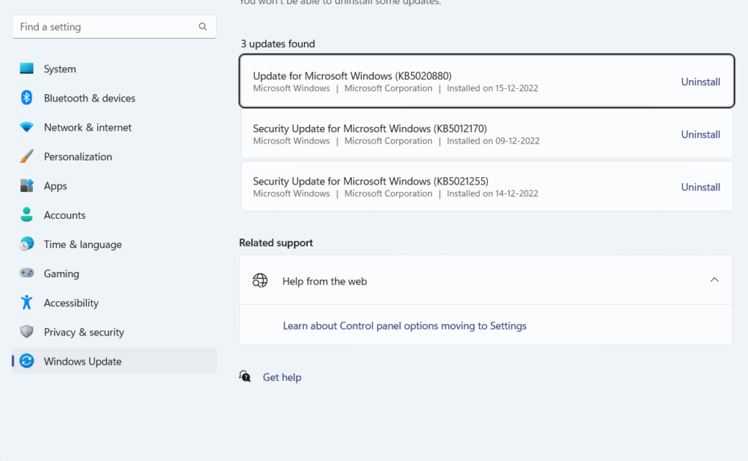
Task: Click the Help from the web label
Action: [x=324, y=281]
